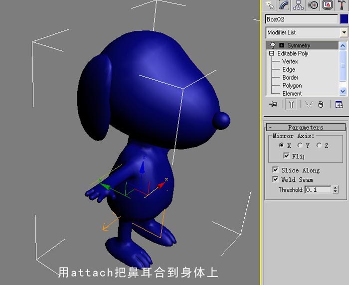Viewport: 349px width, 285px height.
Task: Collapse the Editable Poly tree
Action: coord(271,53)
